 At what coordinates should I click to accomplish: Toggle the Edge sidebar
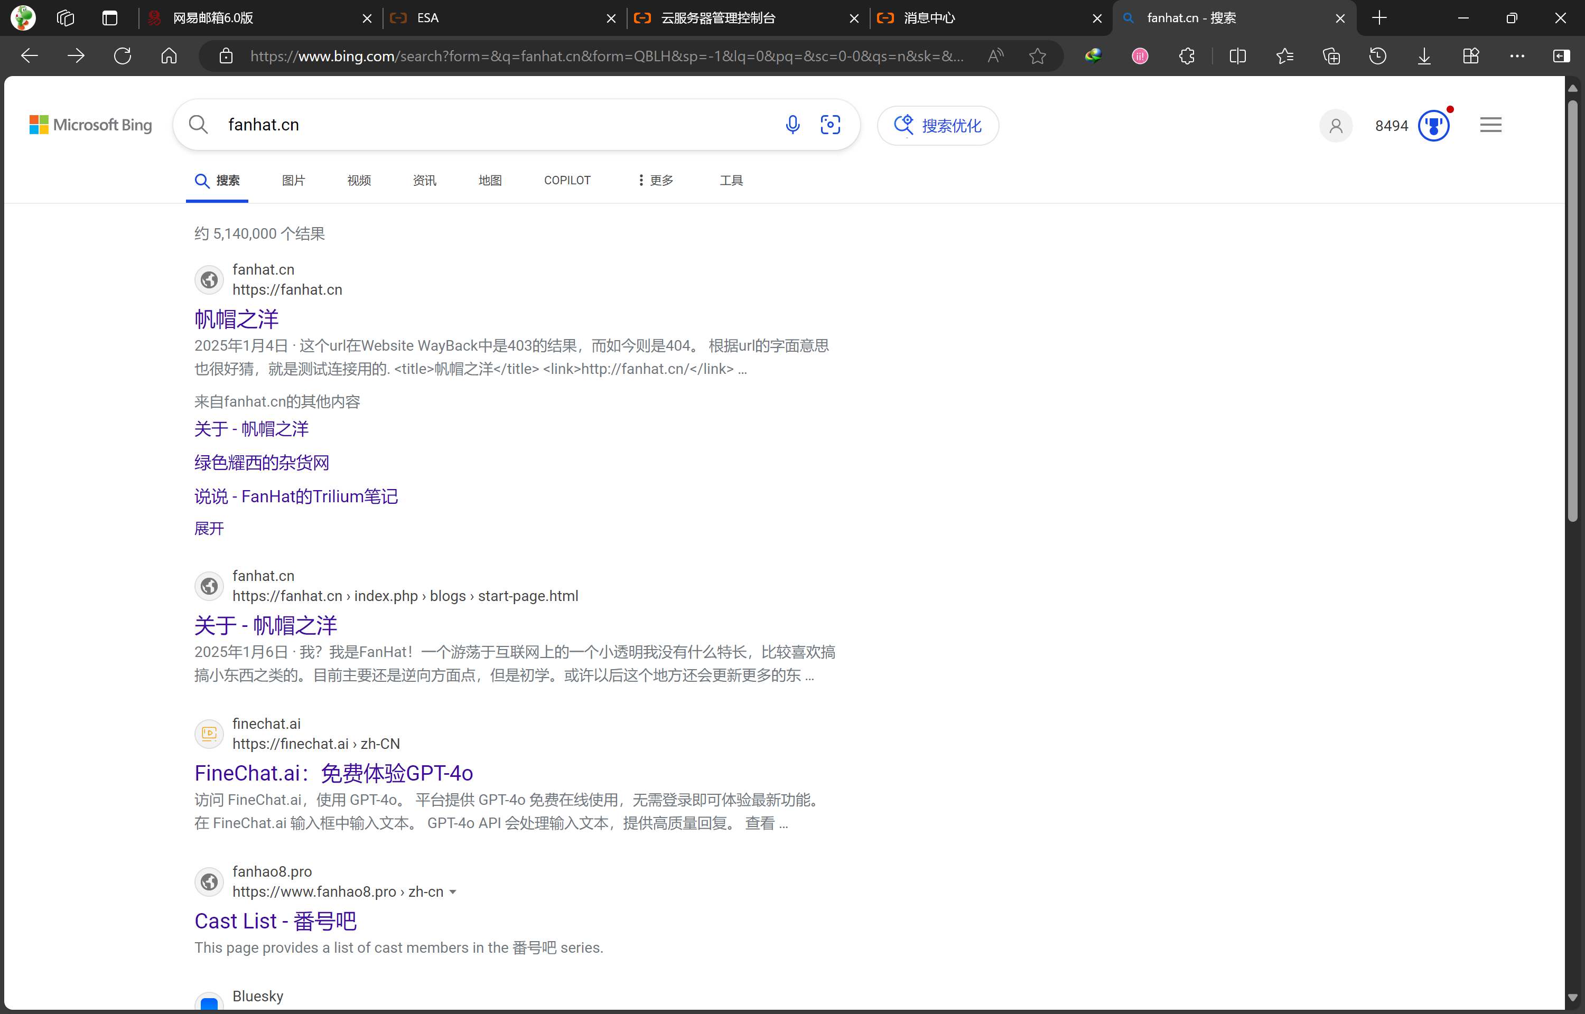[1561, 56]
